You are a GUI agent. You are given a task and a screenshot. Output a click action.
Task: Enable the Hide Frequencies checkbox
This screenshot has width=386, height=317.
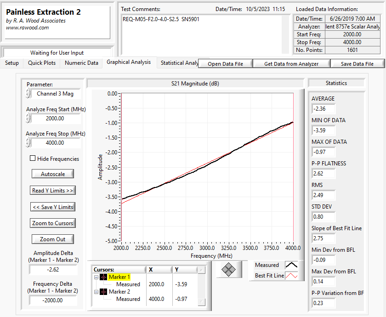coord(33,158)
